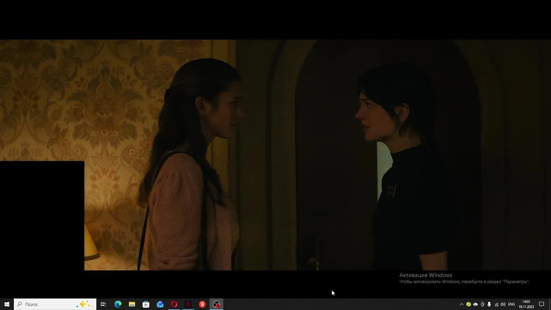The width and height of the screenshot is (551, 310).
Task: Click the video playback area
Action: pyautogui.click(x=275, y=155)
